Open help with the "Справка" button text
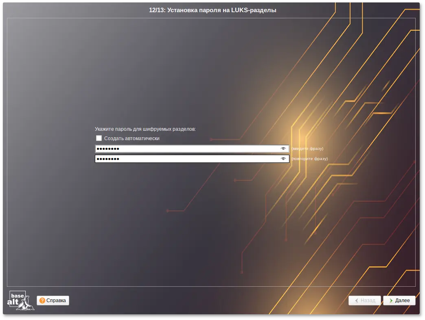Image resolution: width=425 pixels, height=320 pixels. (x=56, y=301)
